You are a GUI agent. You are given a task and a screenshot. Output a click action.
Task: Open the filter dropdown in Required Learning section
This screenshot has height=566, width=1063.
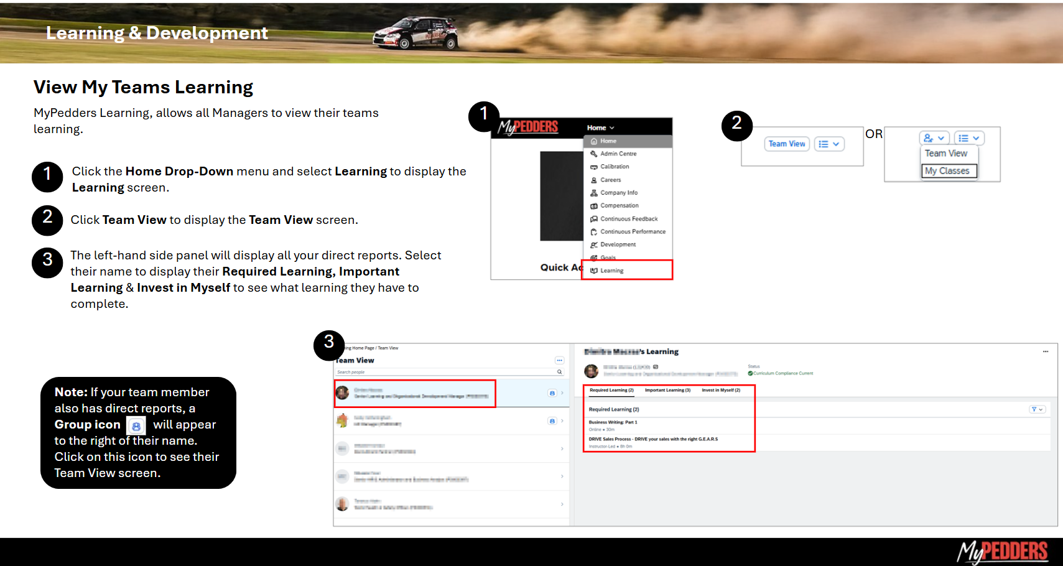[x=1037, y=409]
